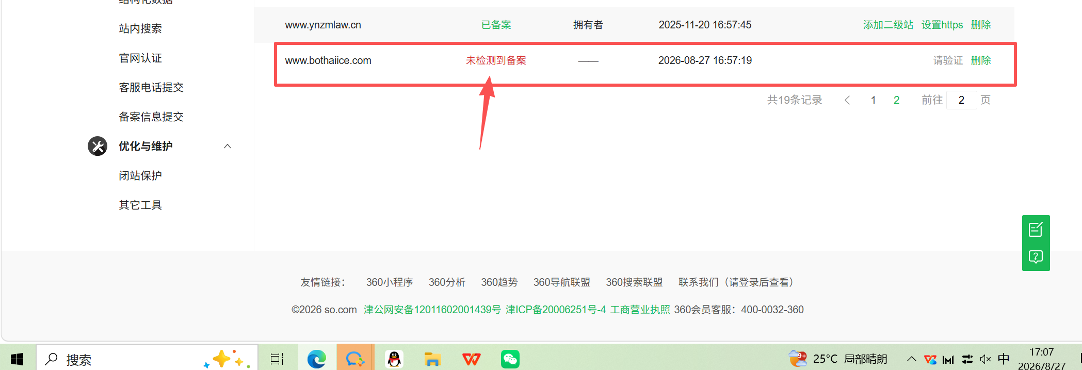Click the page number input field
1082x370 pixels.
pos(961,100)
